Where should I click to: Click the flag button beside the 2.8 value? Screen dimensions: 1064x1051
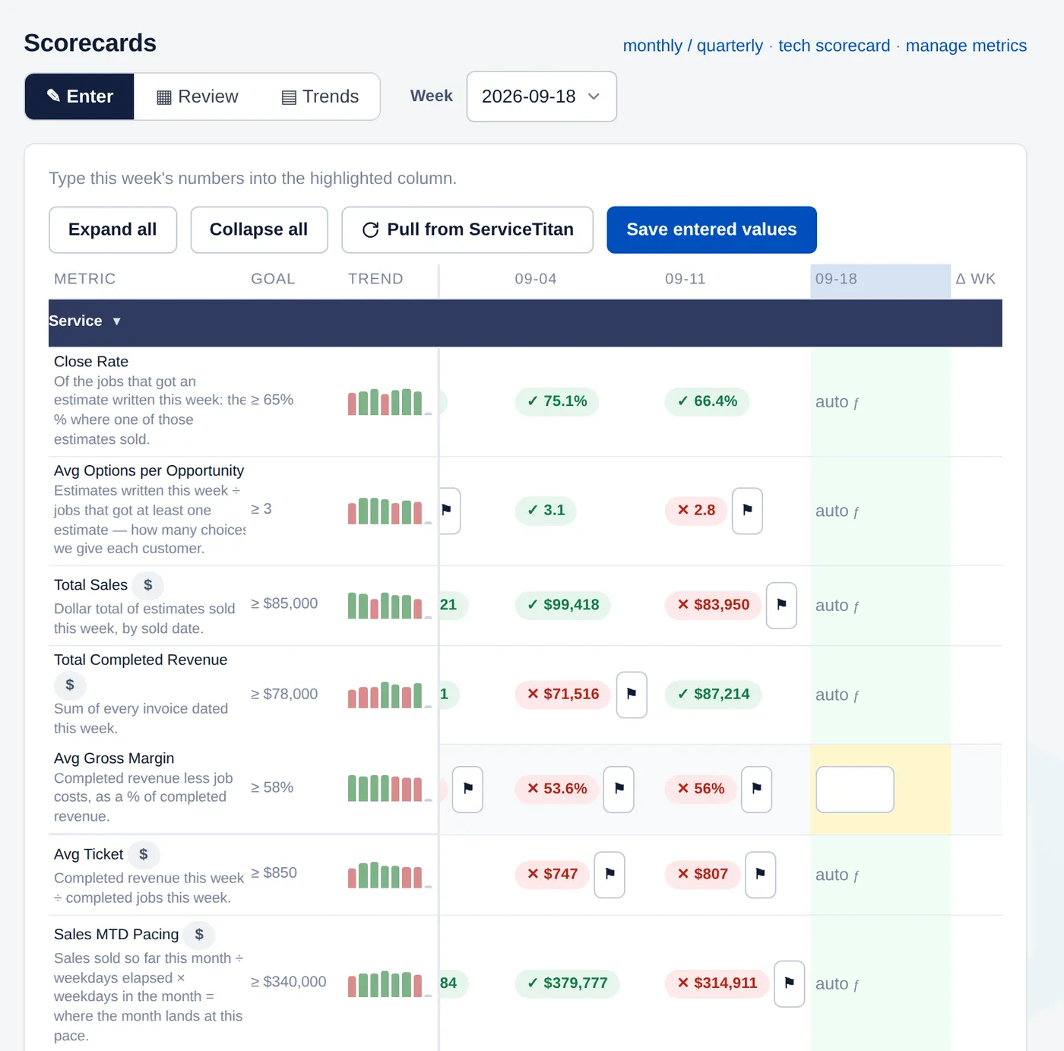click(x=747, y=511)
